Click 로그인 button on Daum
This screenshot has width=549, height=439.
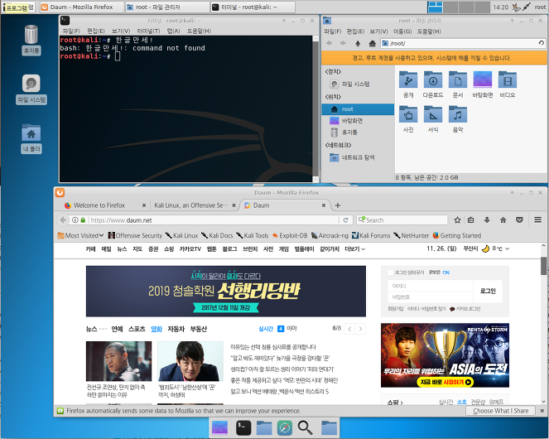tap(488, 292)
